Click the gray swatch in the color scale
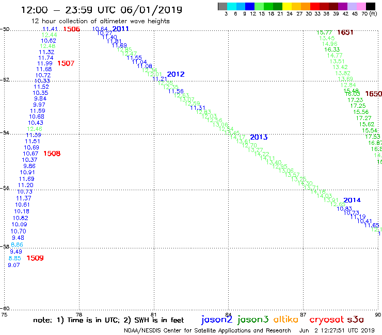 (222, 6)
